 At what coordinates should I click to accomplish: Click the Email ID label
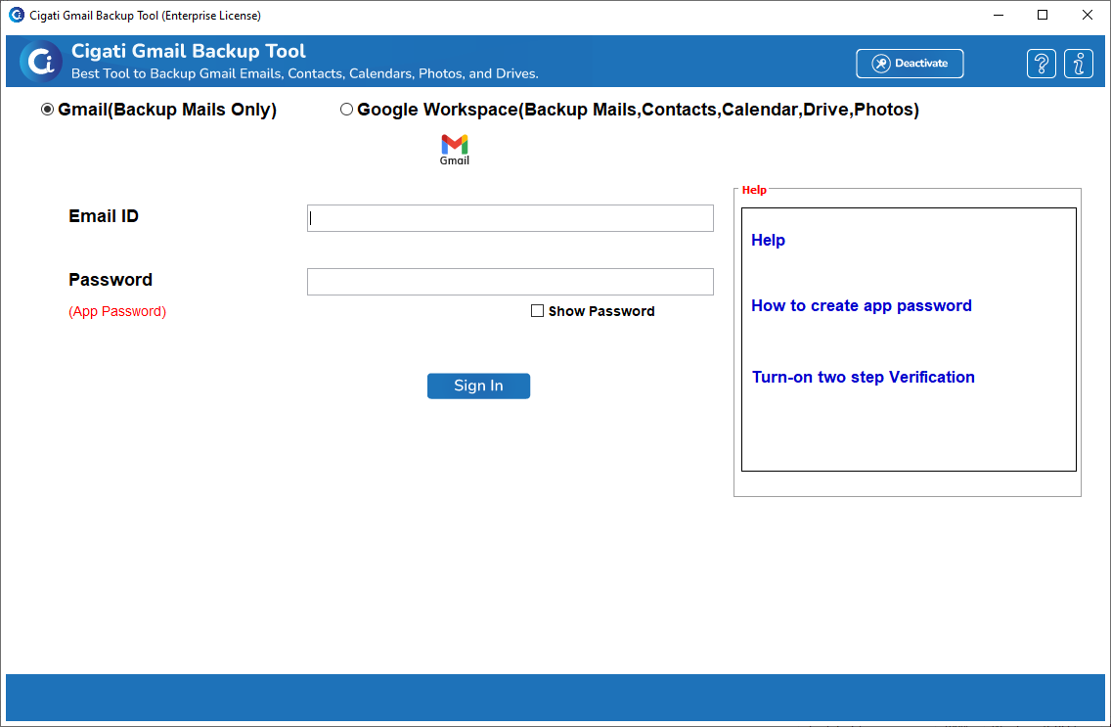pos(104,216)
